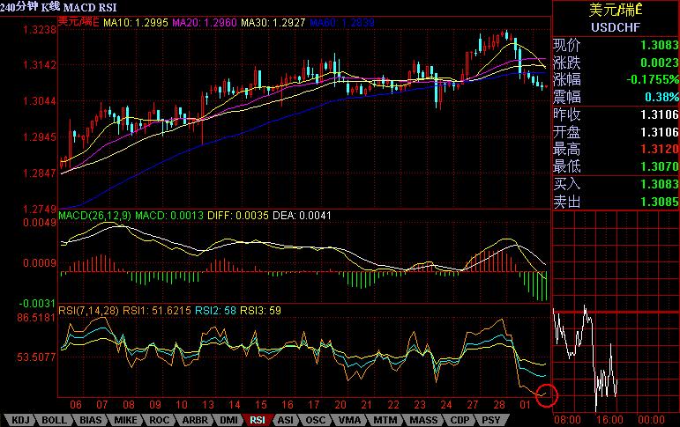Image resolution: width=680 pixels, height=427 pixels.
Task: Click the MA20: 1.2960 legend value
Action: click(205, 23)
